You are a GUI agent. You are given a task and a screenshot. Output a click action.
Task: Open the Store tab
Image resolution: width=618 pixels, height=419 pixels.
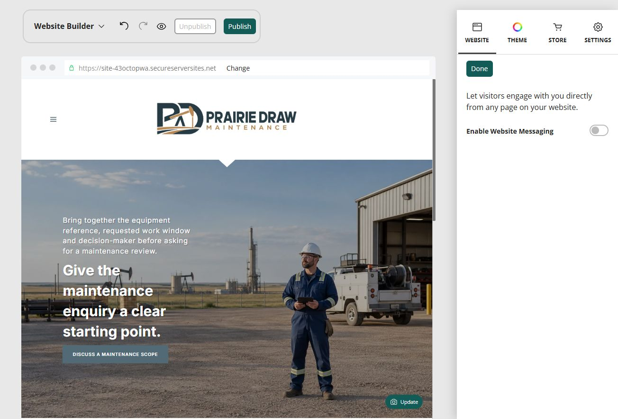pyautogui.click(x=557, y=33)
